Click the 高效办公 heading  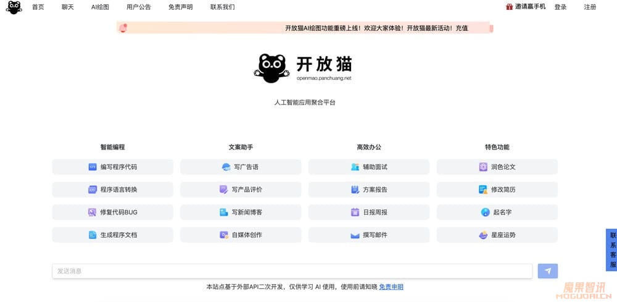(369, 147)
